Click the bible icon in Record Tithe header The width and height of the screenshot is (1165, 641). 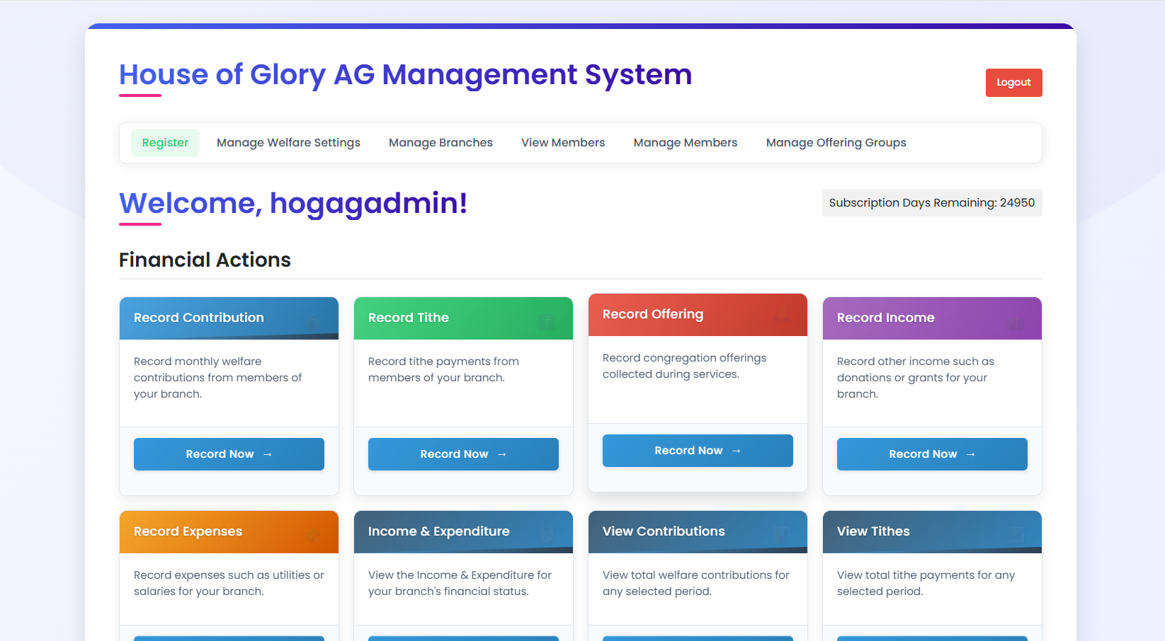(547, 323)
